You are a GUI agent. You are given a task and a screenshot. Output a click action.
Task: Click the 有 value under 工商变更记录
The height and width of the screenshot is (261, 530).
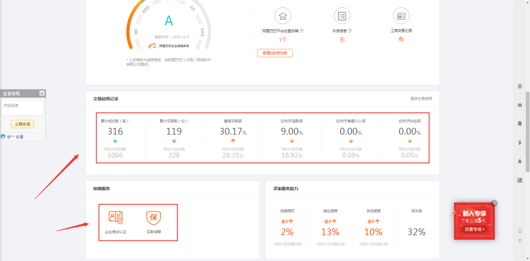click(x=401, y=39)
